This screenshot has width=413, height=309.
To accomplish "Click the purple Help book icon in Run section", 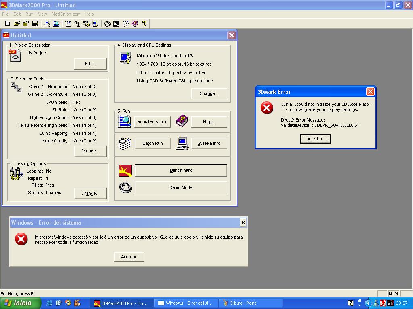I will pos(182,121).
